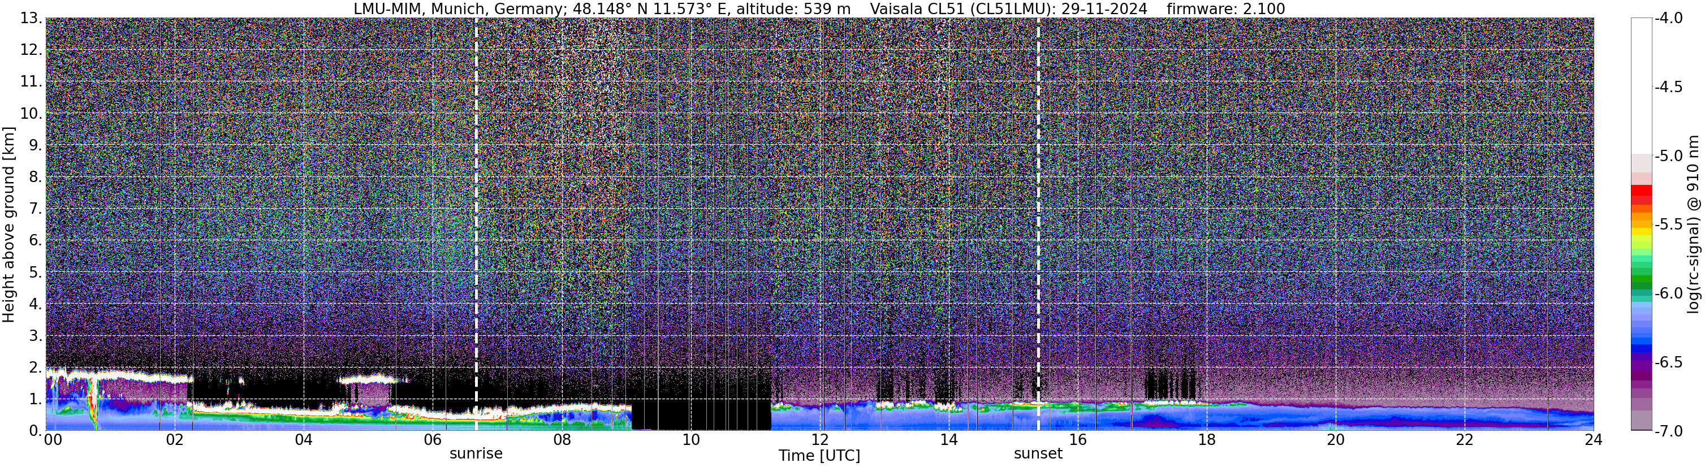Select the "Time [UTC]" axis label
This screenshot has height=467, width=1705.
(x=819, y=456)
